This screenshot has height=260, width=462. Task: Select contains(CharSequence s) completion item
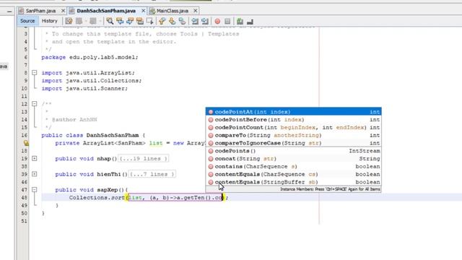tap(294, 167)
